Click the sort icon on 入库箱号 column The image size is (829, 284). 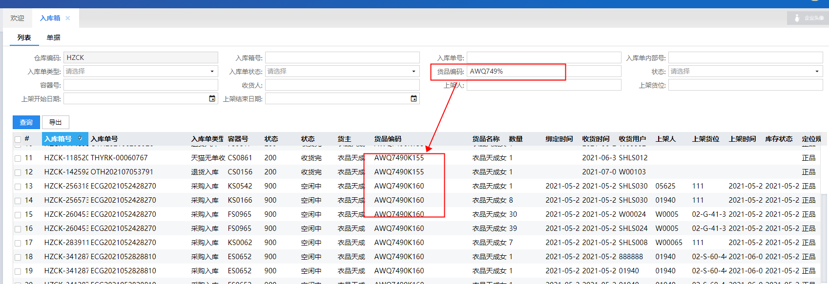(x=81, y=138)
